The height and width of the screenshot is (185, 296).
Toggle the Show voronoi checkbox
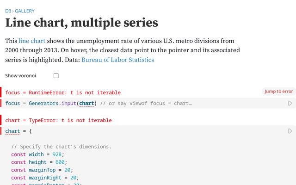click(x=56, y=75)
